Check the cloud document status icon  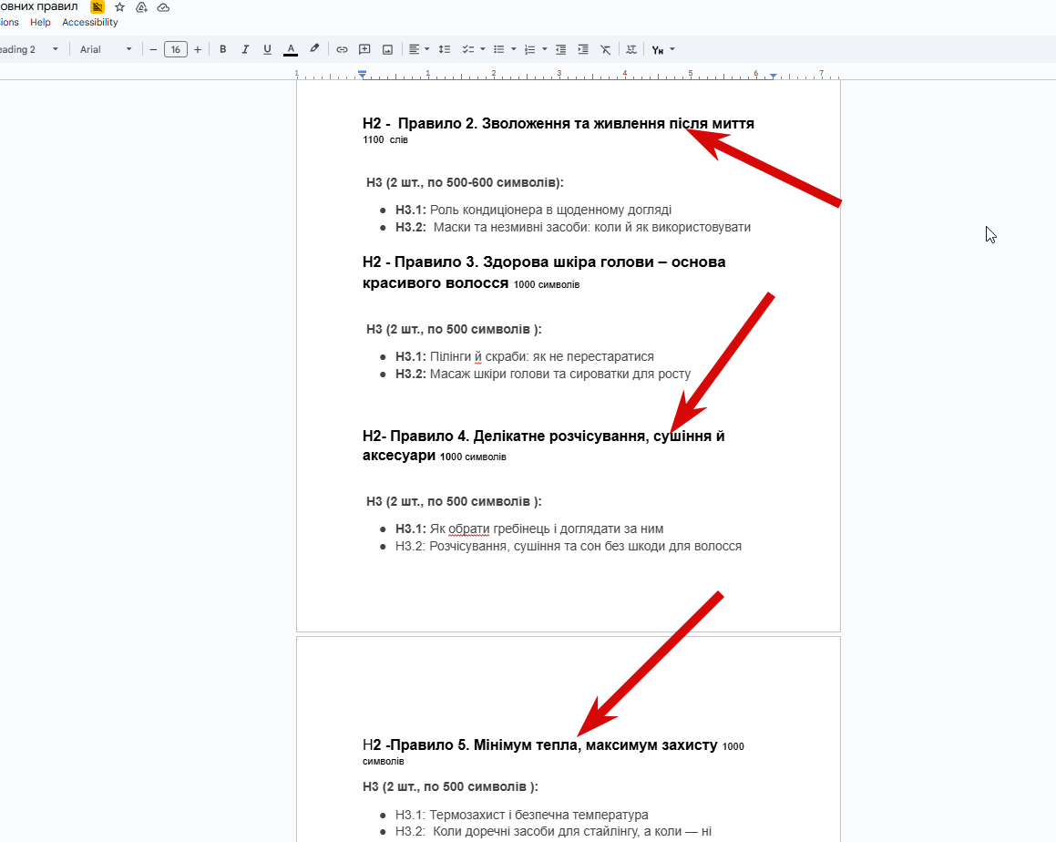coord(163,7)
